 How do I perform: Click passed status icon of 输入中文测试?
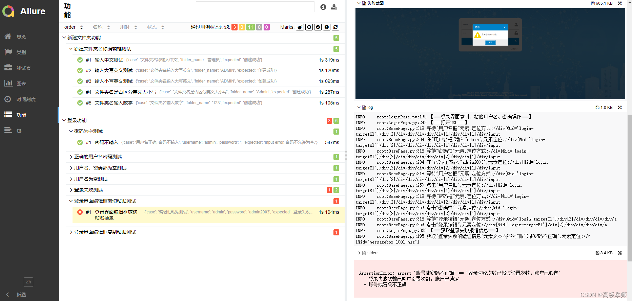click(x=80, y=60)
